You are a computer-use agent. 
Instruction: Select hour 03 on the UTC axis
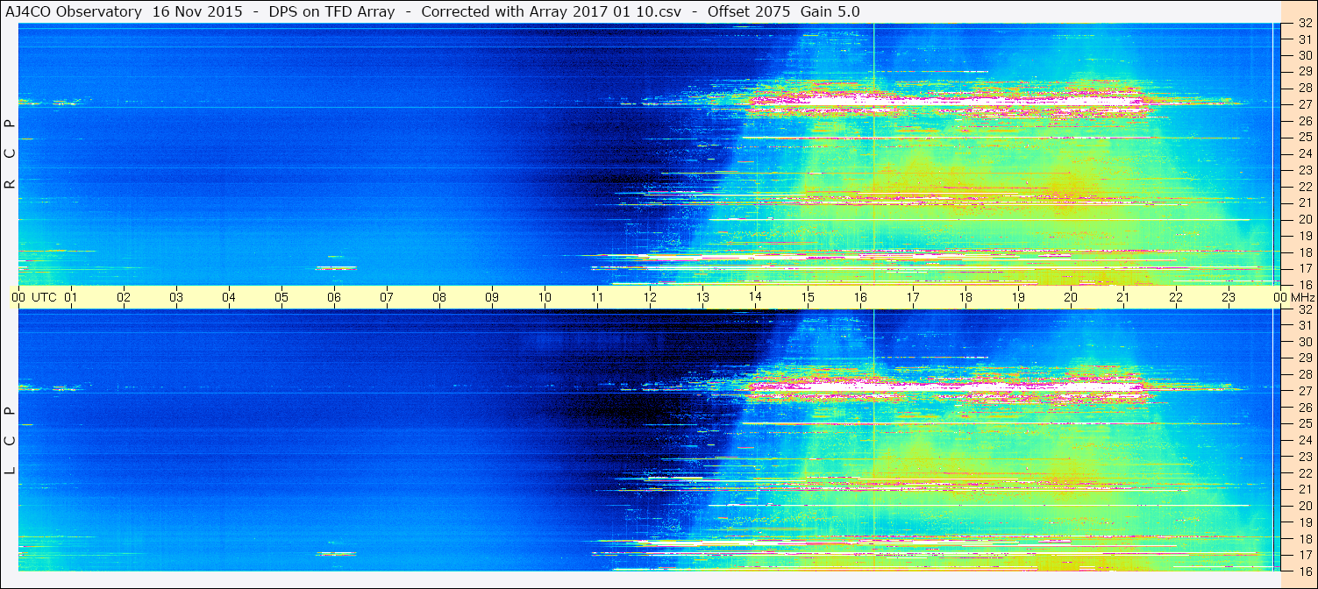pyautogui.click(x=176, y=297)
